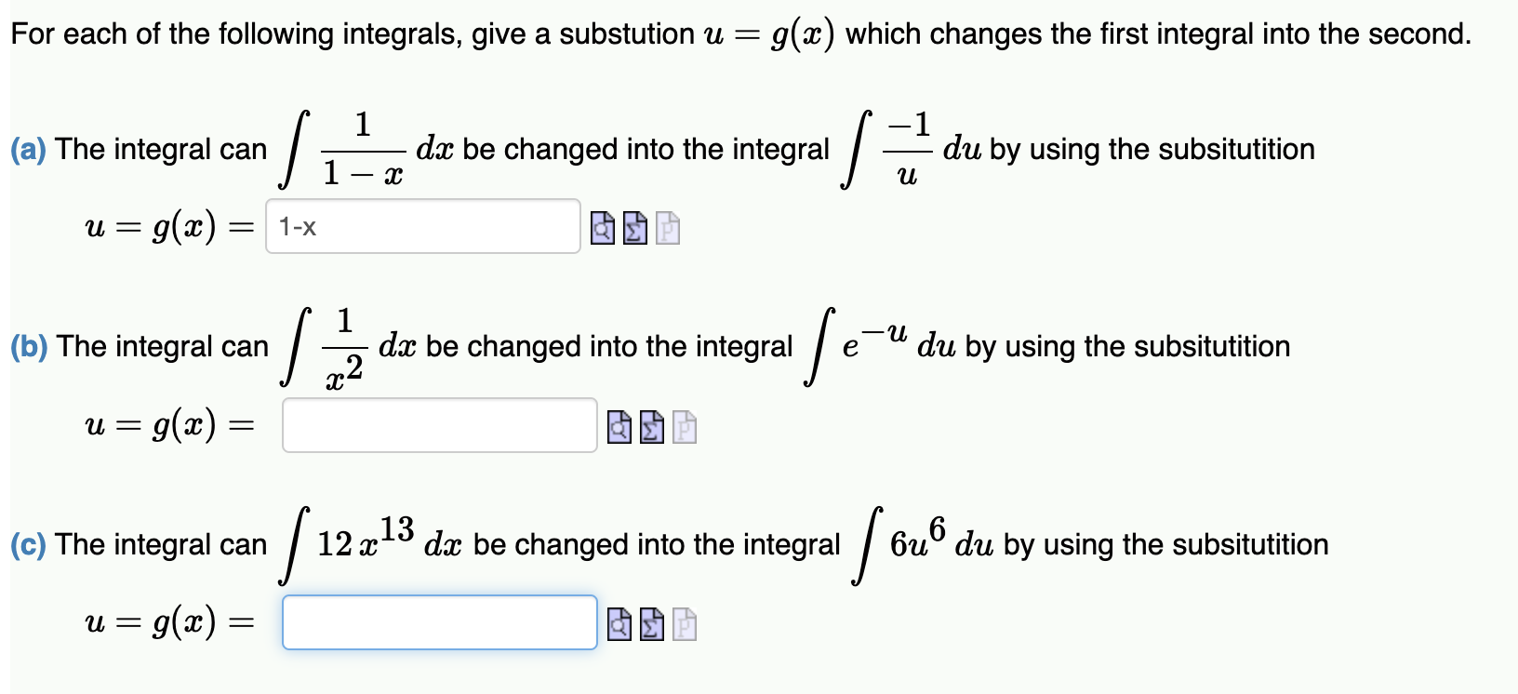Click the highlighted answer box for part (c)
The image size is (1518, 694).
(439, 621)
